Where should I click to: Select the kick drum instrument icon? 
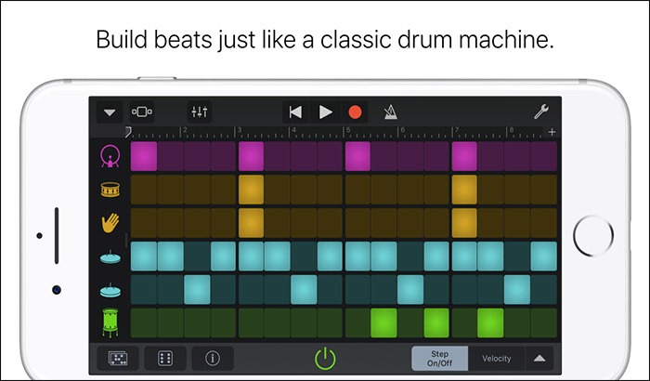pos(110,156)
